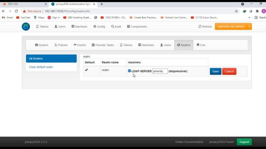Open the Gmail bookmark
Screen dimensions: 266x149
7,17
